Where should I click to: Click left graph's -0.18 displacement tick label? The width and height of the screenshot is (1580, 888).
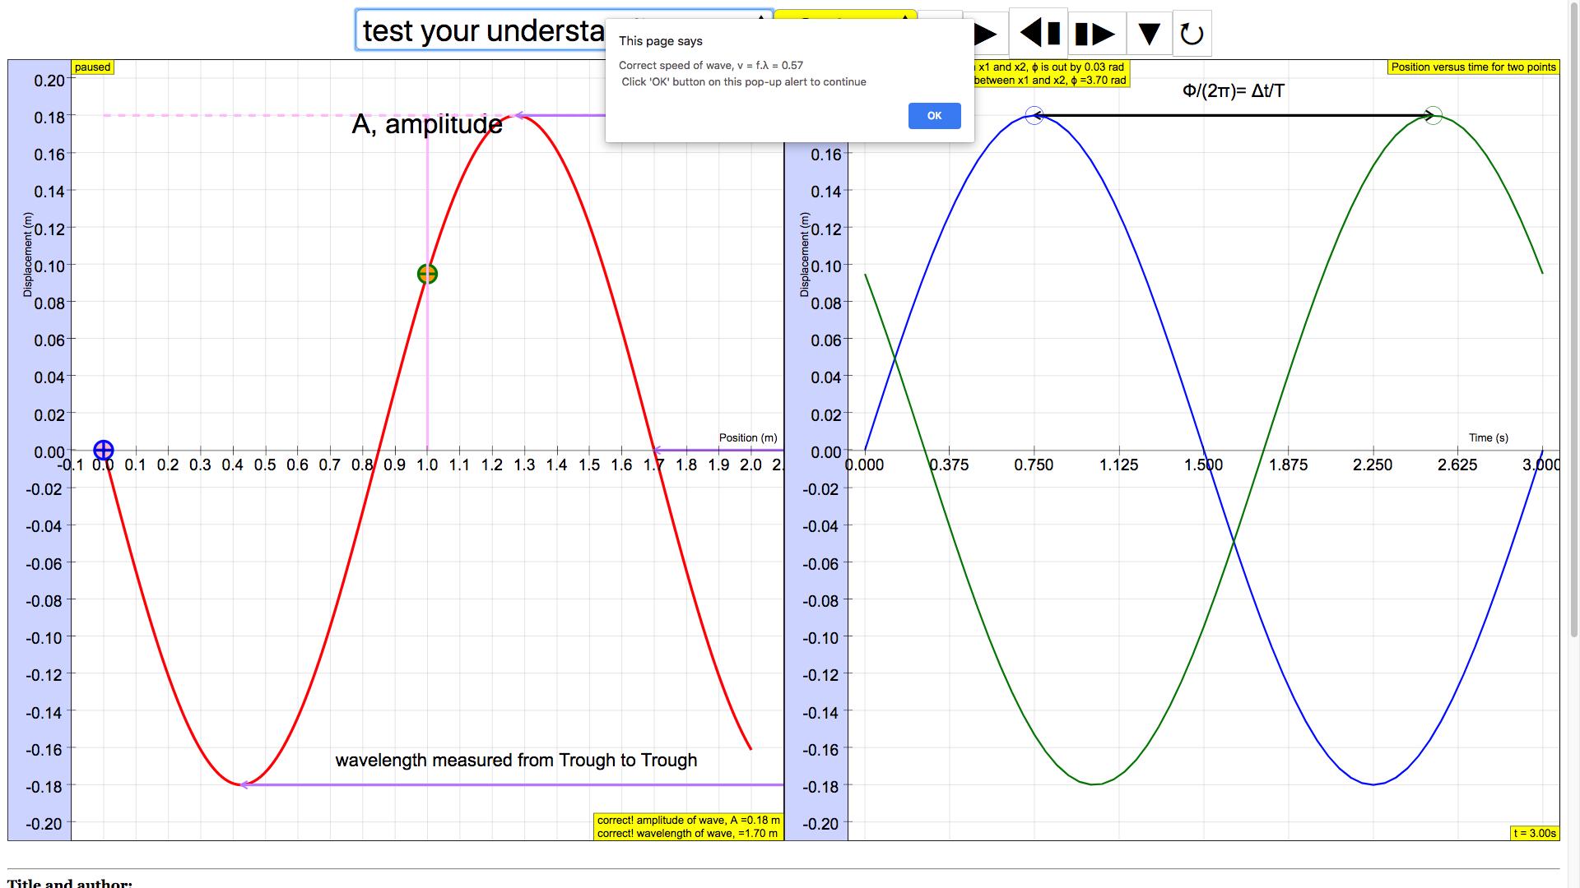(45, 786)
